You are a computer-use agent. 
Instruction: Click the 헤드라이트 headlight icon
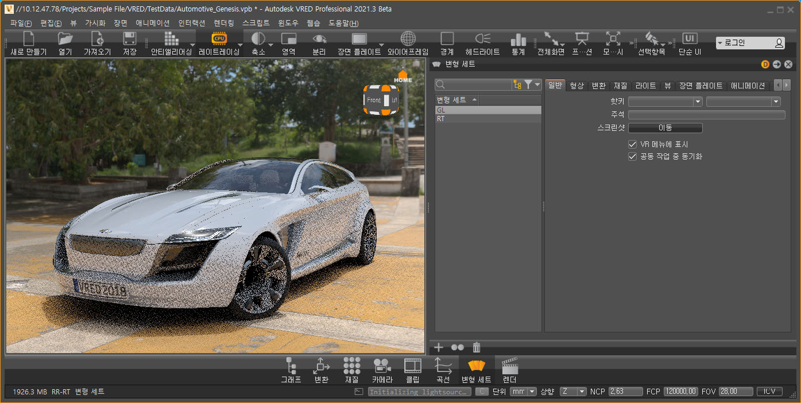[x=482, y=39]
